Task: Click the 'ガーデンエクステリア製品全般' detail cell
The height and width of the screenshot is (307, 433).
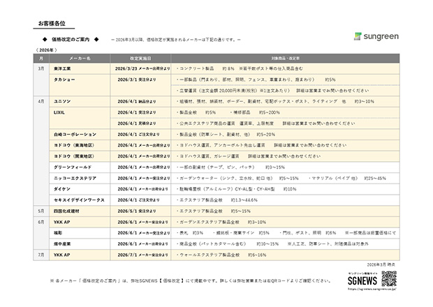Action: (x=285, y=223)
